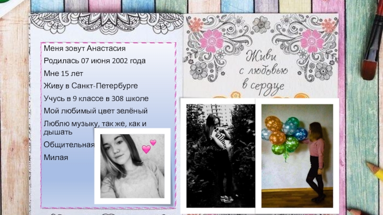Click the word 'Милая'

[x=56, y=157]
